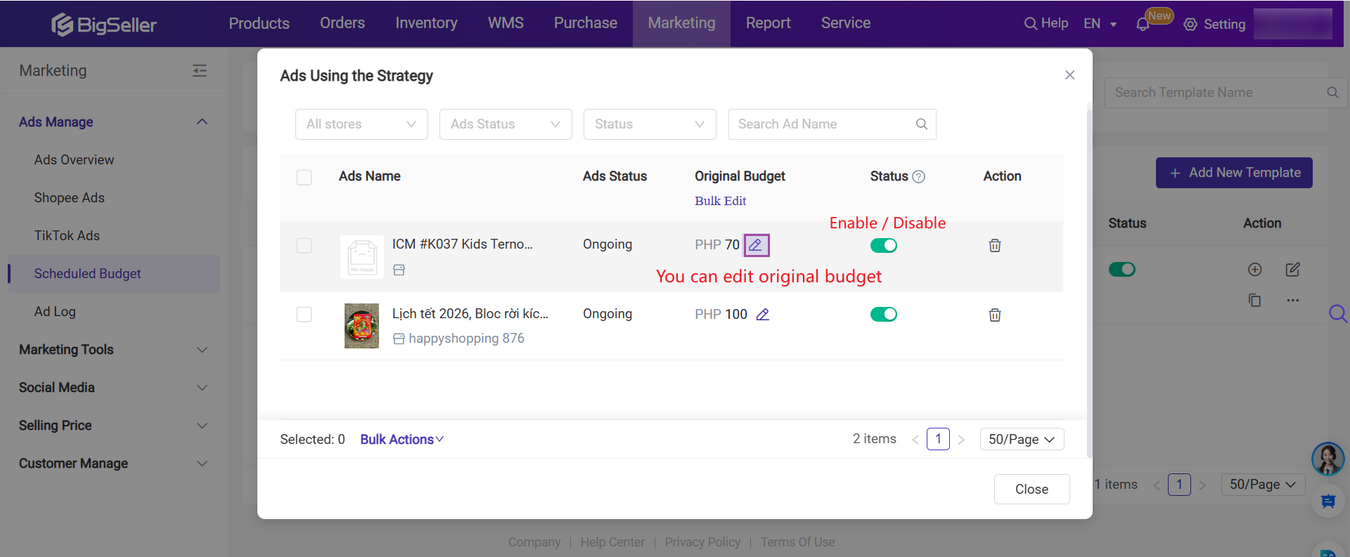Screen dimensions: 1350x557
Task: Disable status toggle for ICM #K037 ad
Action: [883, 245]
